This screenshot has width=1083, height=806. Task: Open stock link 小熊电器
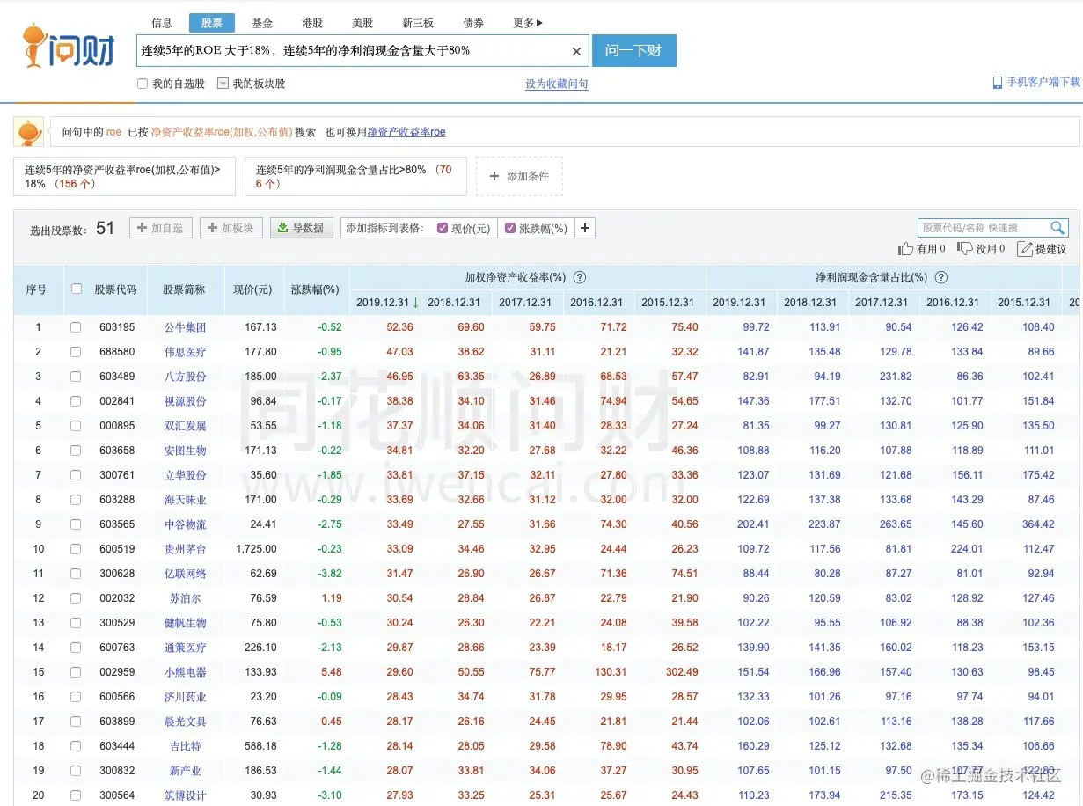click(x=185, y=672)
